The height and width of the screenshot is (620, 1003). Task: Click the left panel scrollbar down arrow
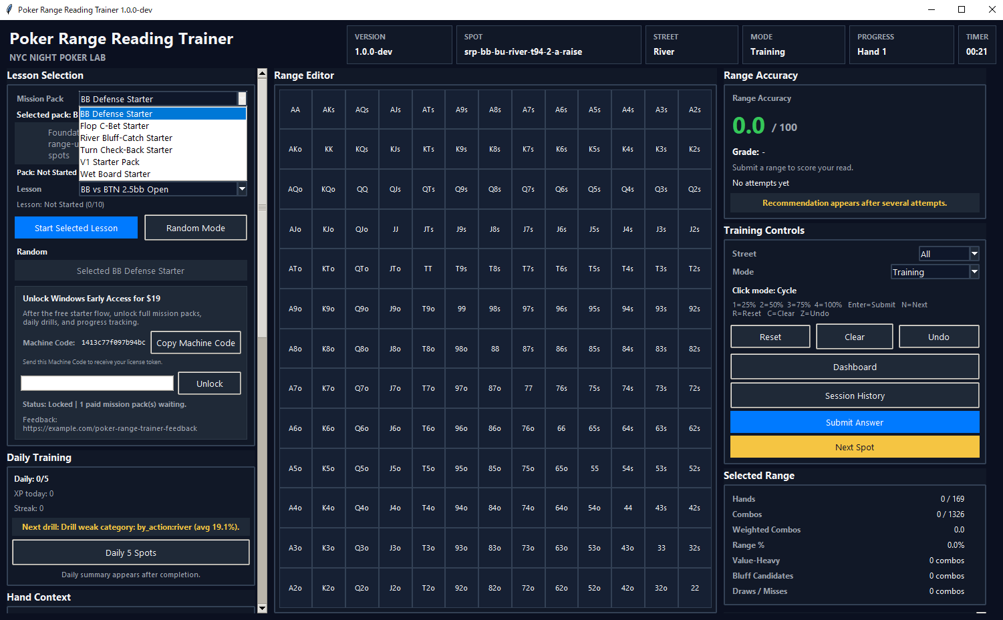point(262,608)
